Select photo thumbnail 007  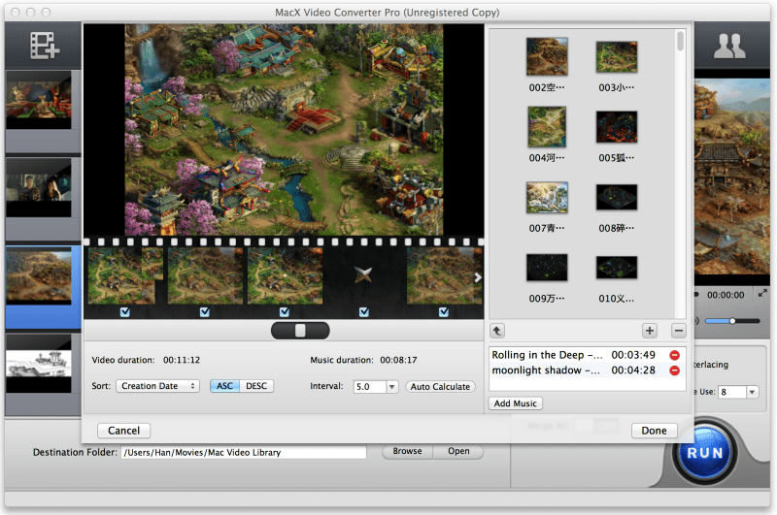click(547, 198)
